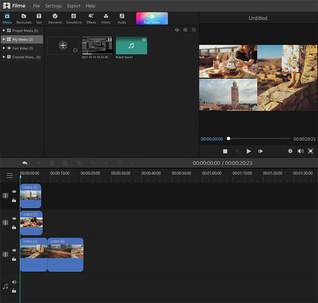Open the Elements library

pyautogui.click(x=55, y=19)
